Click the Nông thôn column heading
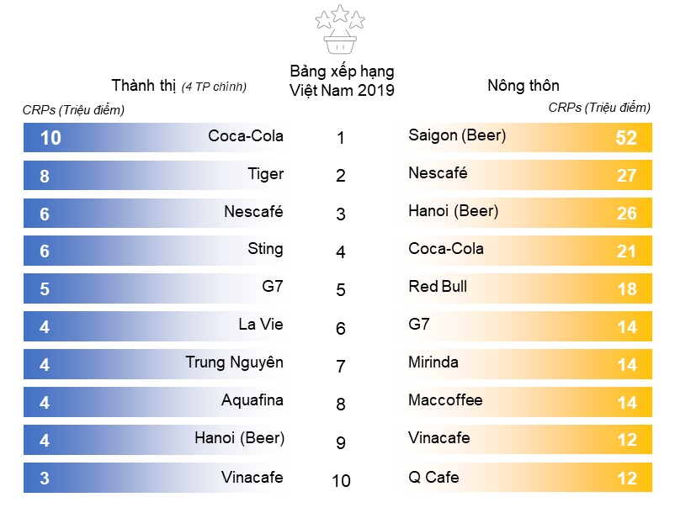 [x=523, y=85]
